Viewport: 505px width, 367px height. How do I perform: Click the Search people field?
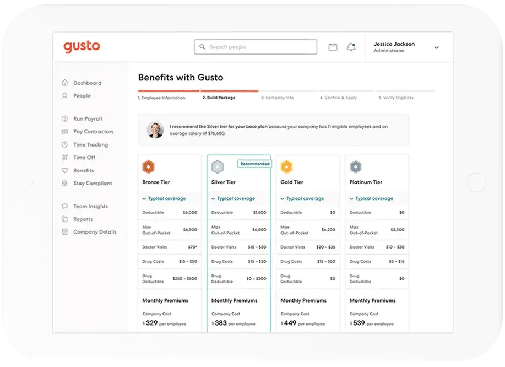(256, 47)
